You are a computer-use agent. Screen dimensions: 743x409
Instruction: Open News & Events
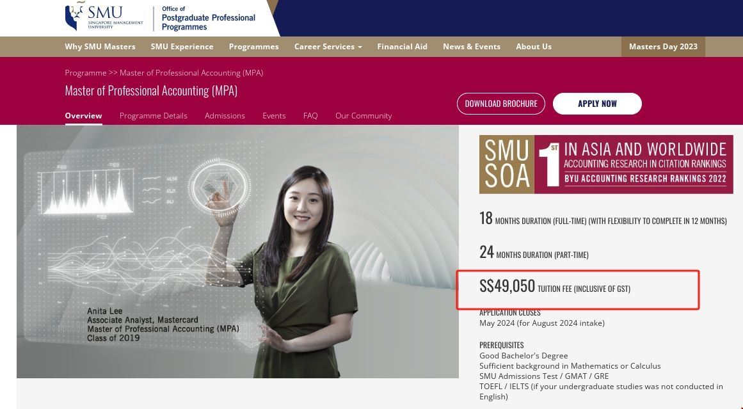point(472,46)
